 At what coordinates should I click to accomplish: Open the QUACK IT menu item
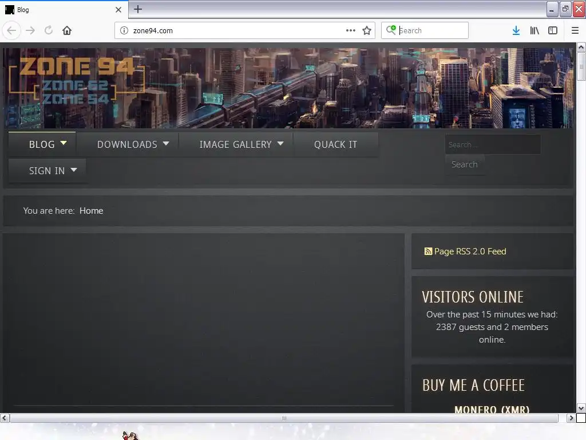tap(335, 144)
